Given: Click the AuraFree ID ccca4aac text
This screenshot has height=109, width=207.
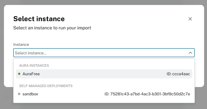Looking at the screenshot, I should pyautogui.click(x=178, y=74).
